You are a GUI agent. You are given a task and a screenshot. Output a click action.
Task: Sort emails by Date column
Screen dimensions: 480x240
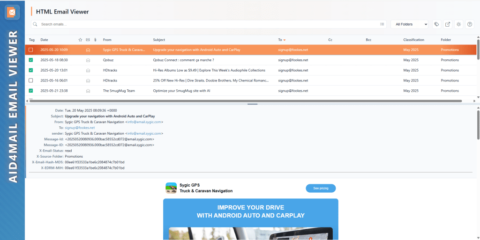(x=44, y=40)
